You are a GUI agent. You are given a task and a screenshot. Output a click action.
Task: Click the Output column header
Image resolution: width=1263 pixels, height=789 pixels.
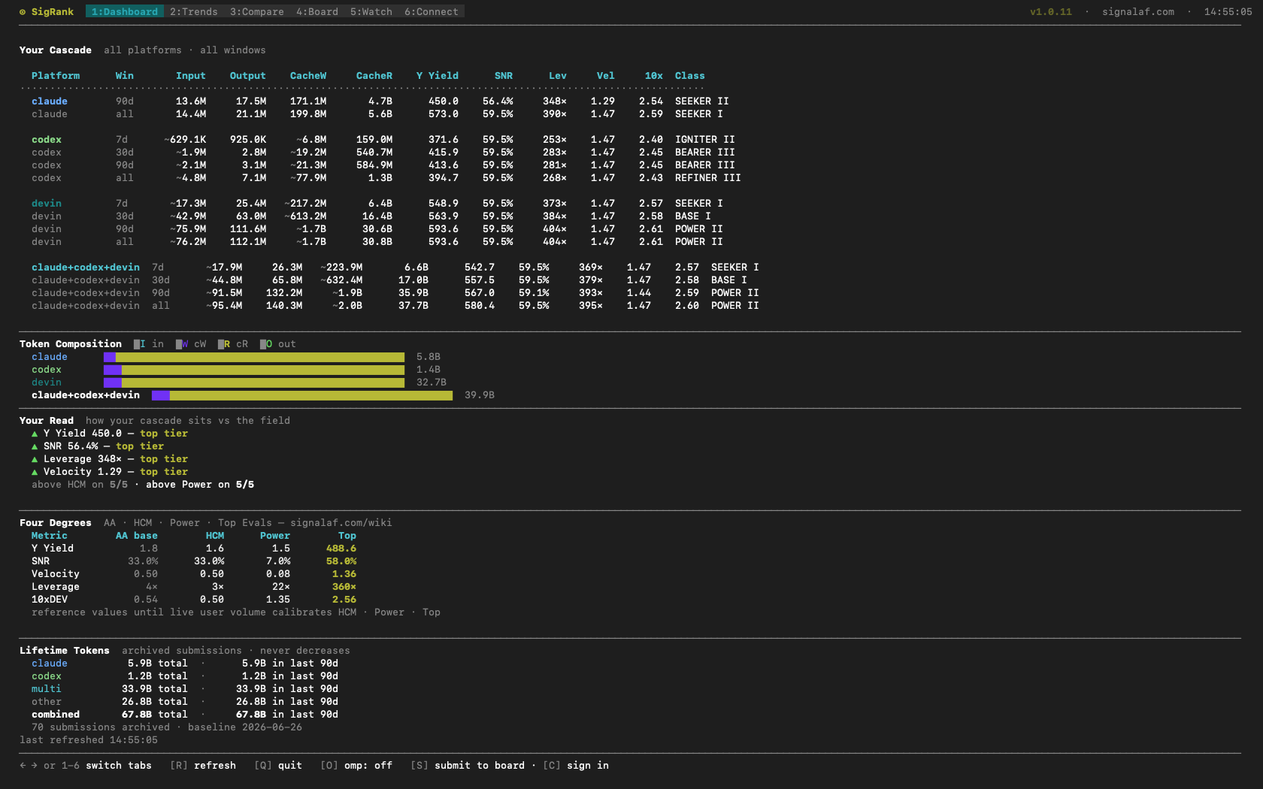pyautogui.click(x=248, y=76)
